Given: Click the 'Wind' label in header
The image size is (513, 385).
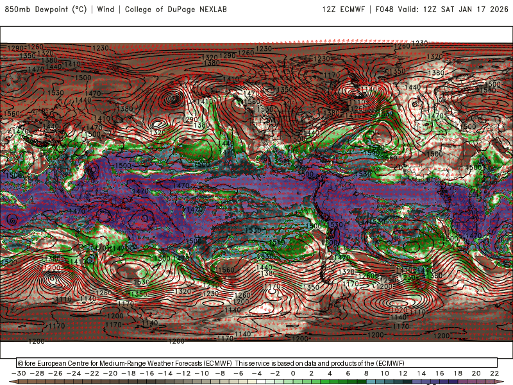Looking at the screenshot, I should pyautogui.click(x=106, y=9).
